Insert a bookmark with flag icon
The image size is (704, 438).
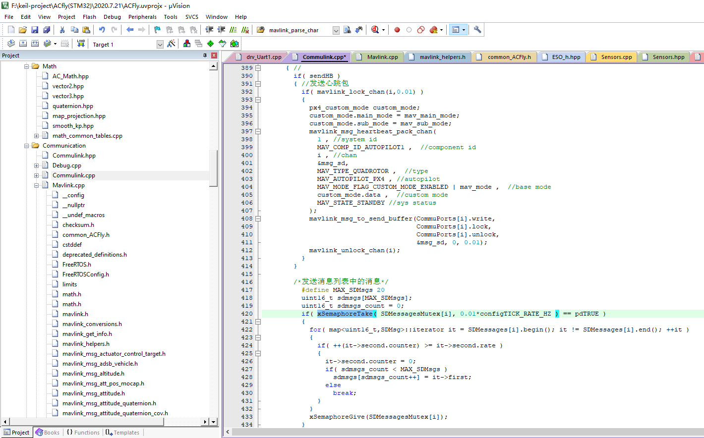pos(158,30)
